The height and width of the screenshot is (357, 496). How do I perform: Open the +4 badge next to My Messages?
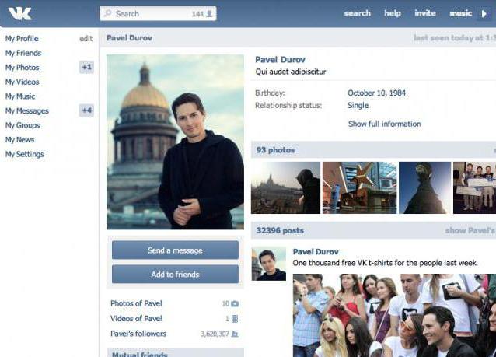[86, 110]
